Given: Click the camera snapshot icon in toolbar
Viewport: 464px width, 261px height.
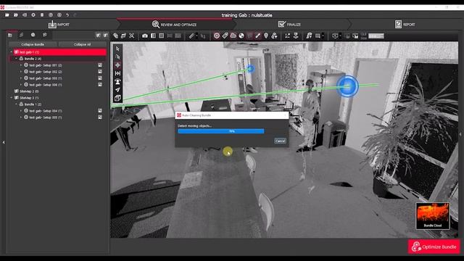Looking at the screenshot, I should pos(145,36).
